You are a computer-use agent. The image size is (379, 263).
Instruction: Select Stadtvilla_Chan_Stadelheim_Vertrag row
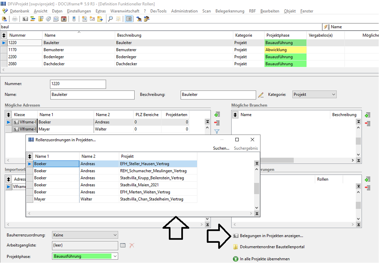coord(112,199)
